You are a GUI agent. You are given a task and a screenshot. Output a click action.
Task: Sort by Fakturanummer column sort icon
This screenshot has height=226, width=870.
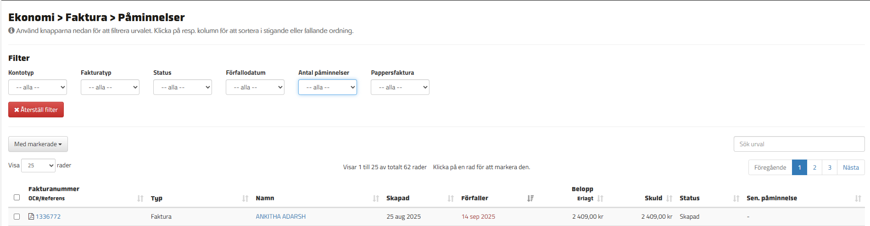coord(140,198)
